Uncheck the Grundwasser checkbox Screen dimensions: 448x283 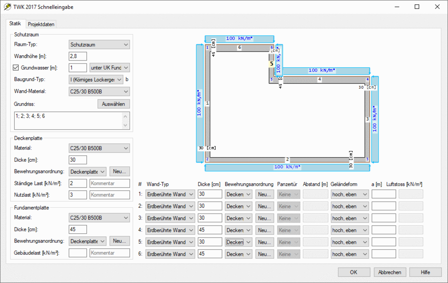16,68
